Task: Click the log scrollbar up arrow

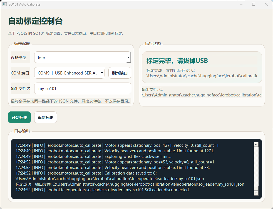Action: (x=256, y=145)
